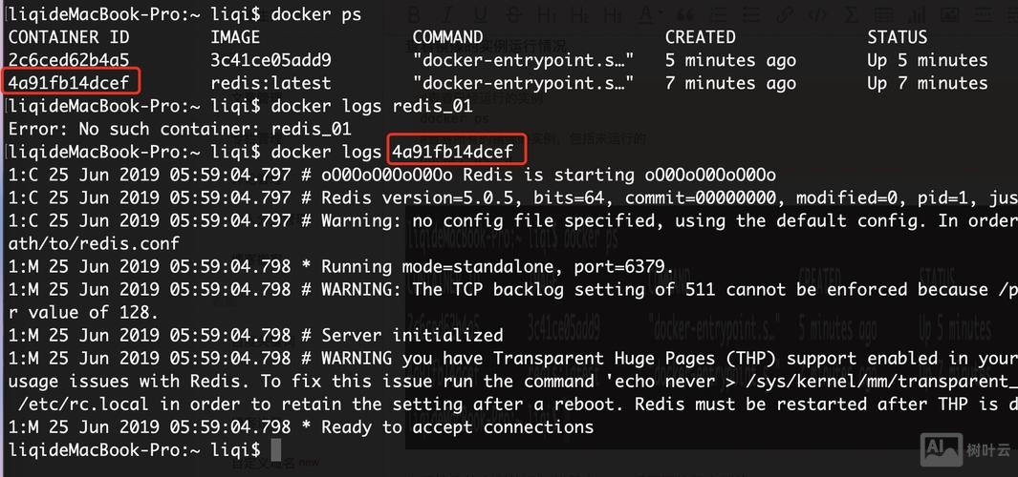Click container ID 2c6ced62b4a5
Screen dimensions: 1018x477
[69, 60]
